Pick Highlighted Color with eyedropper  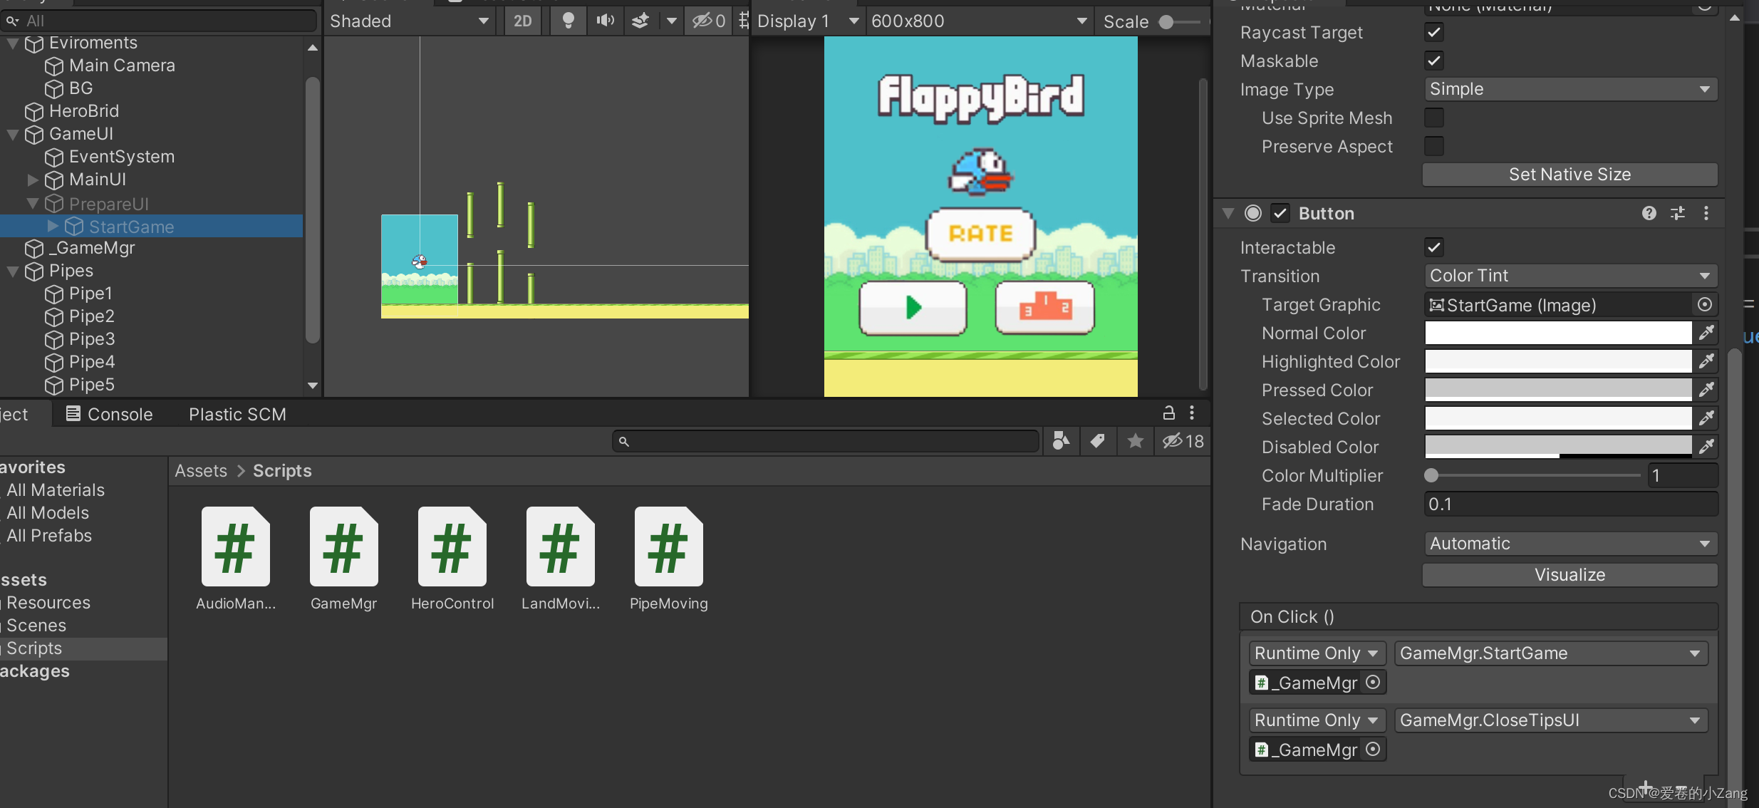1706,361
